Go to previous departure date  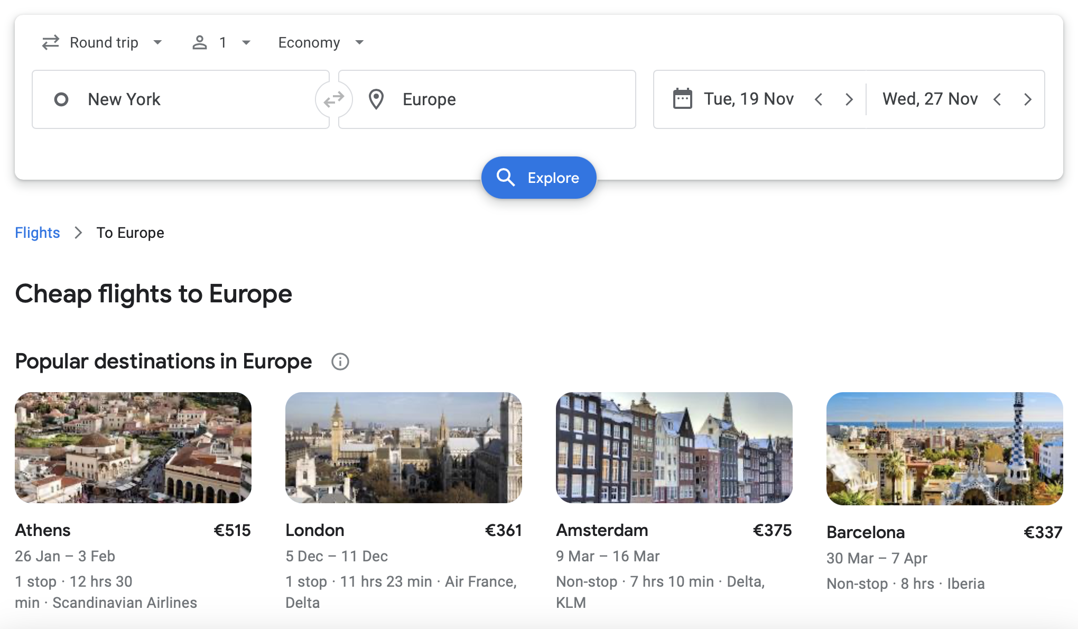[819, 99]
